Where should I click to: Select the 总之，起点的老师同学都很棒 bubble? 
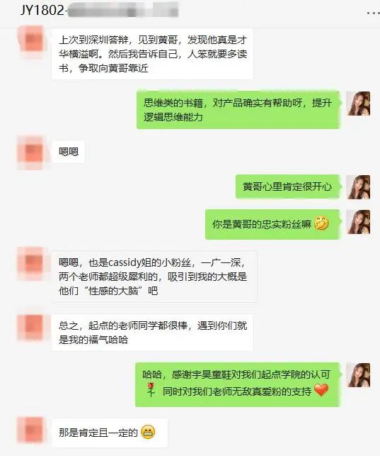tap(152, 333)
